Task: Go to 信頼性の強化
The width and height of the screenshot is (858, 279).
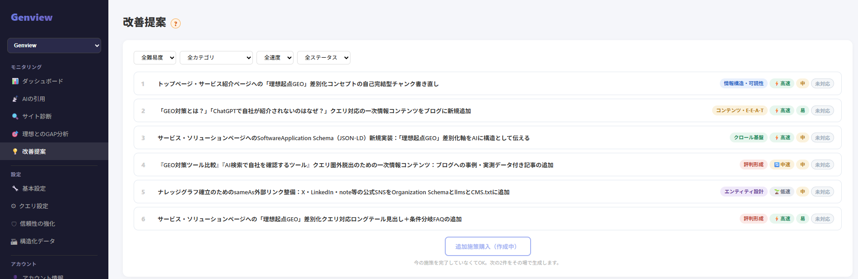Action: (54, 224)
